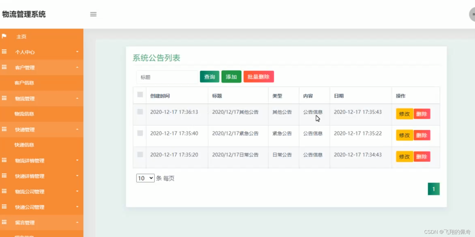This screenshot has height=237, width=475.
Task: Click 删除 for 日常公告 row
Action: [422, 157]
